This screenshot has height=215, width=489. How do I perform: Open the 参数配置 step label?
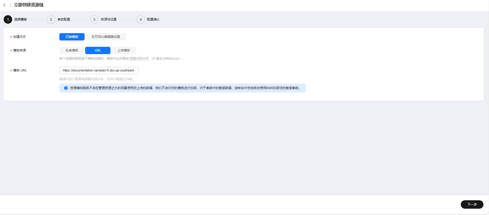coord(64,19)
